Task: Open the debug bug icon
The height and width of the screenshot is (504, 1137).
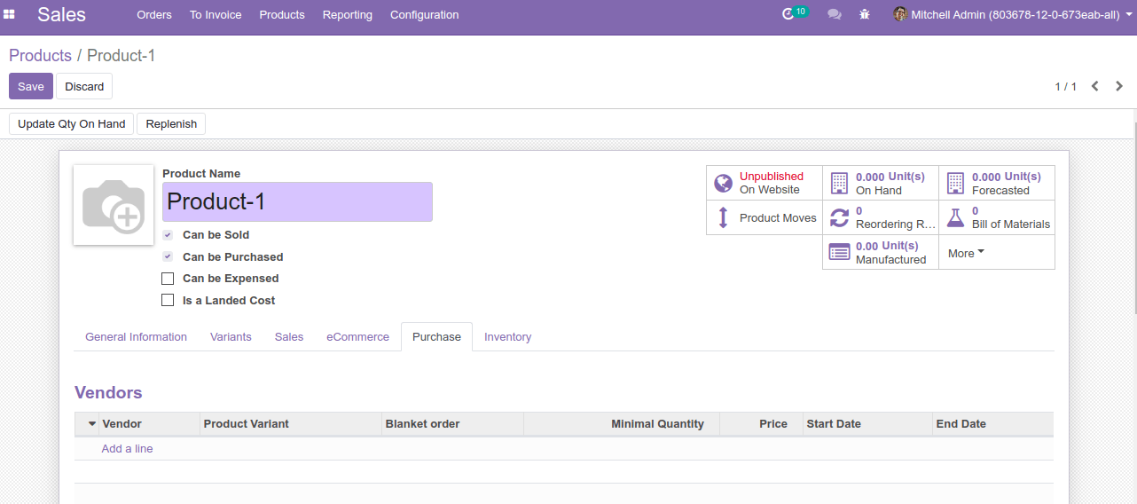Action: click(865, 14)
